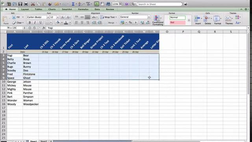The image size is (252, 142).
Task: Toggle middle vertical alignment
Action: (82, 17)
